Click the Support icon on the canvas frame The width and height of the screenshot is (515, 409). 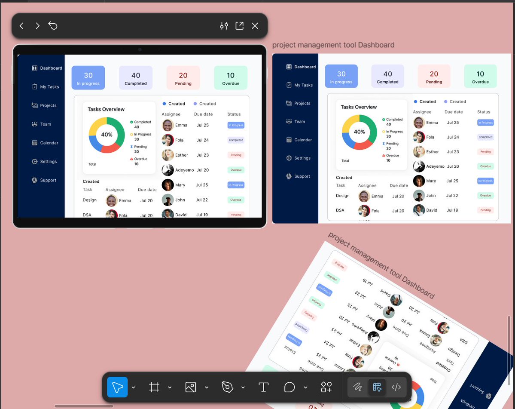pyautogui.click(x=289, y=176)
